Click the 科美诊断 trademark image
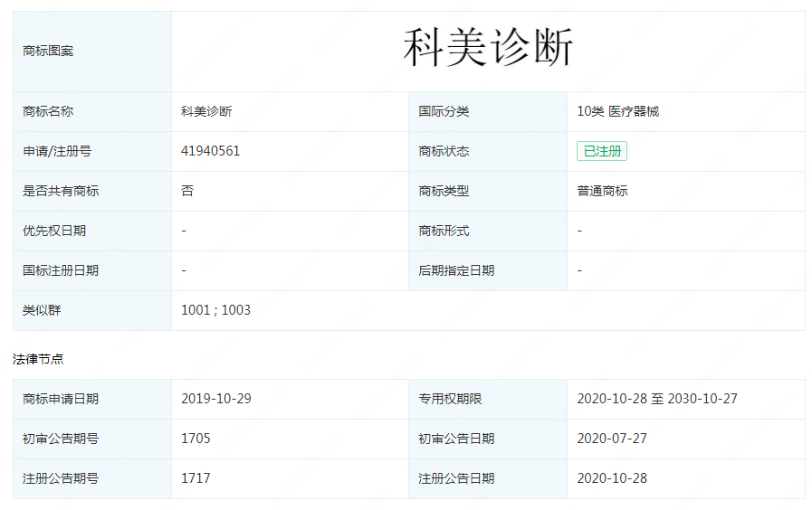Viewport: 812px width, 510px height. pos(488,48)
